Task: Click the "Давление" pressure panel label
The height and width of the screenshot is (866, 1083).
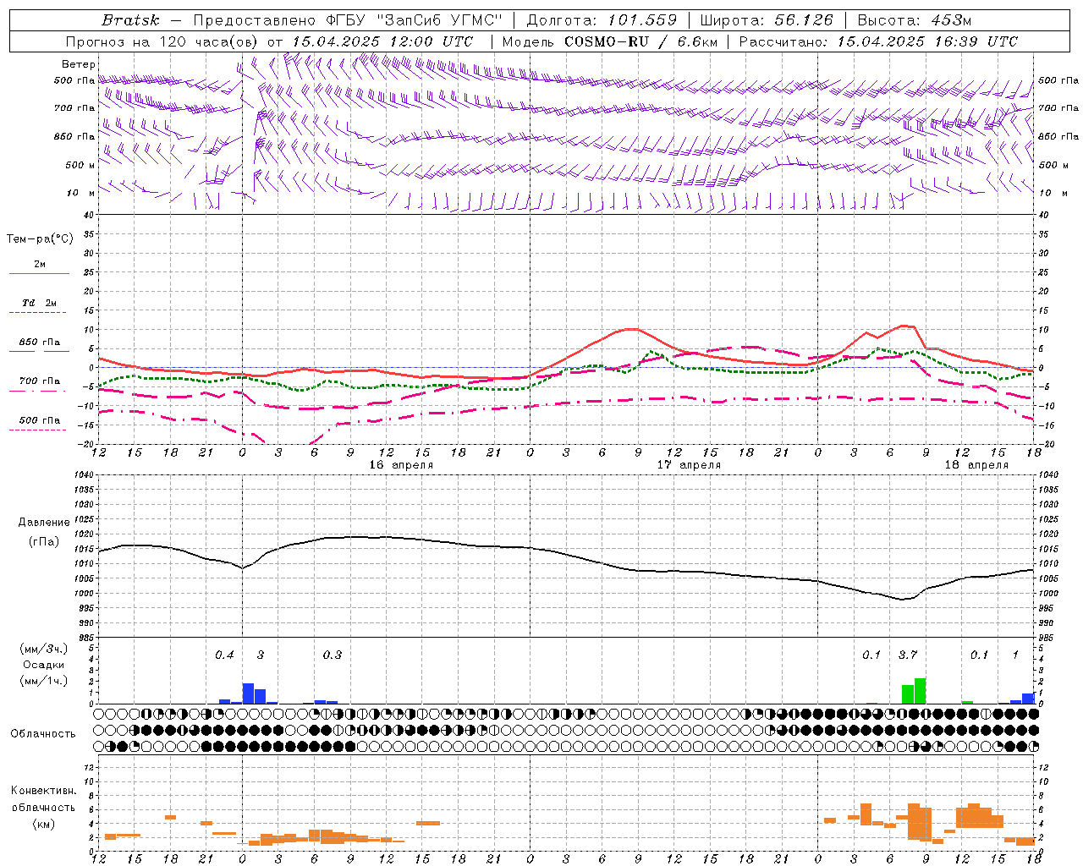Action: tap(44, 523)
